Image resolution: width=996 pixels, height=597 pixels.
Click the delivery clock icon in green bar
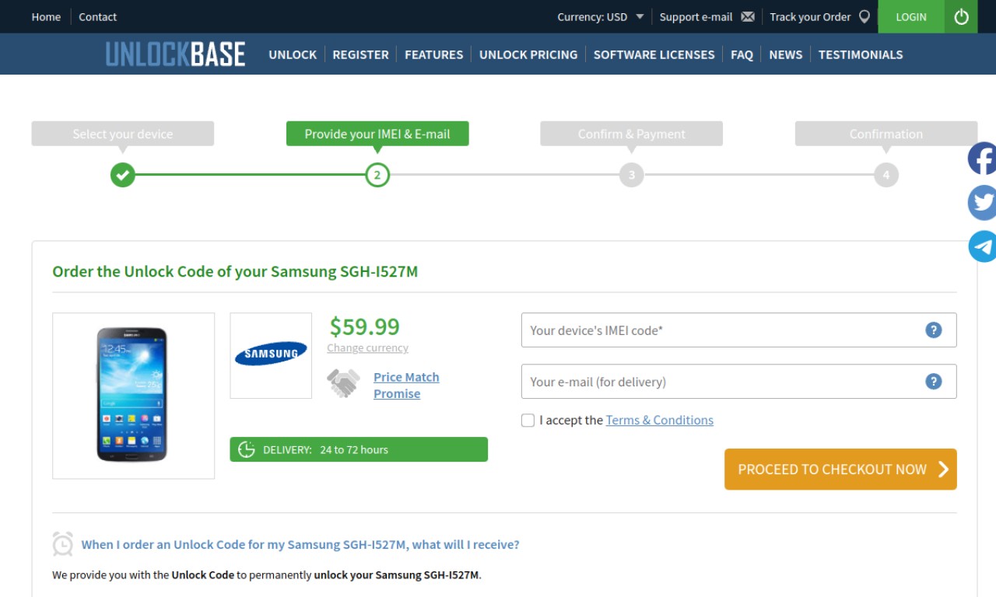(x=247, y=449)
